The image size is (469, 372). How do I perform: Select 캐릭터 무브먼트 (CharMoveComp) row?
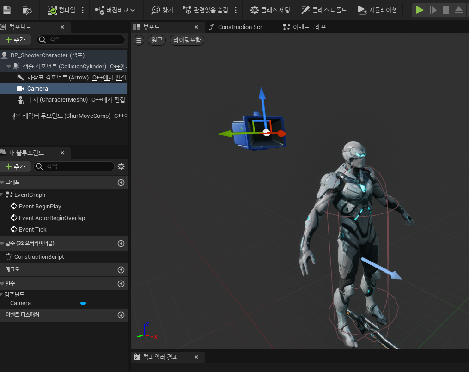pos(63,116)
